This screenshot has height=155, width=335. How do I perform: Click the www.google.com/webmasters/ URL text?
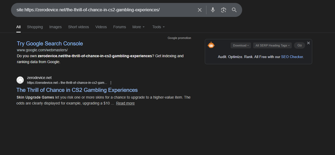[x=42, y=50]
